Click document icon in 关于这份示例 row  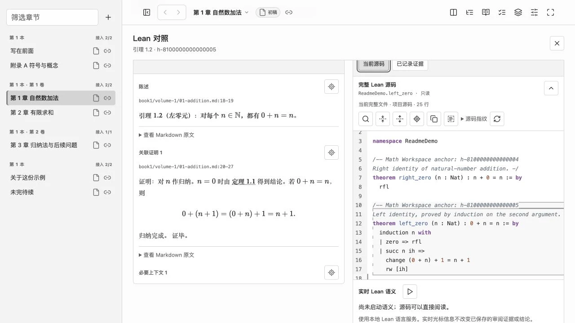pyautogui.click(x=96, y=178)
